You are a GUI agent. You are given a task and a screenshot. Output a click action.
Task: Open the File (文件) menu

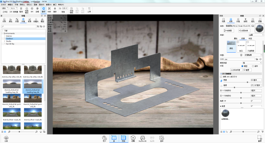coord(3,5)
